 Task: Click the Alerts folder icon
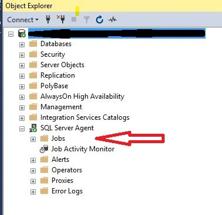pyautogui.click(x=44, y=159)
